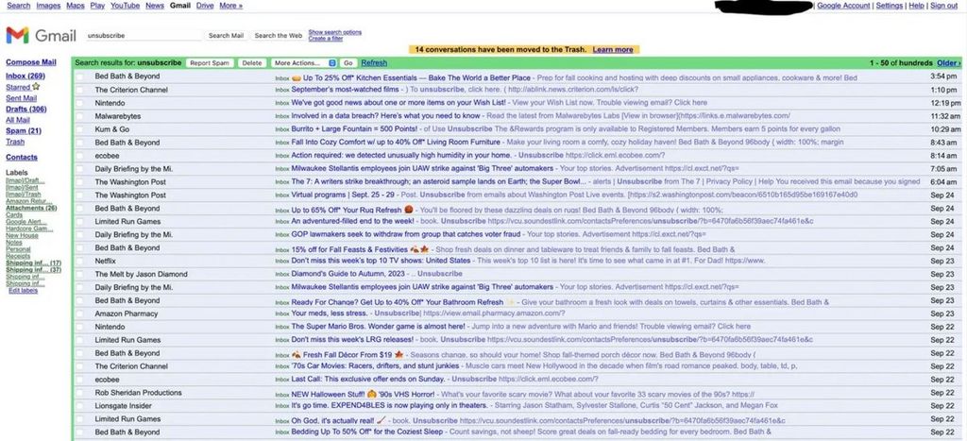Click the Go button beside More Actions
Image resolution: width=967 pixels, height=441 pixels.
[348, 63]
